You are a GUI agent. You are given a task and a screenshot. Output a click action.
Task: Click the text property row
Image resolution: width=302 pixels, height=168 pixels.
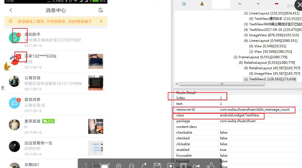tap(238, 104)
